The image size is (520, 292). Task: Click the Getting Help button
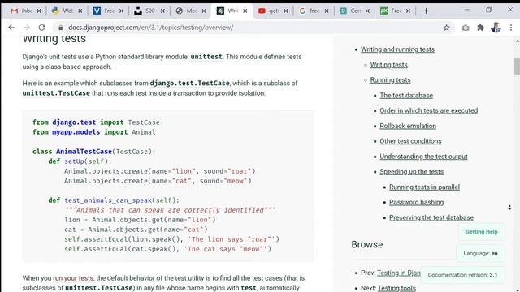pos(482,232)
